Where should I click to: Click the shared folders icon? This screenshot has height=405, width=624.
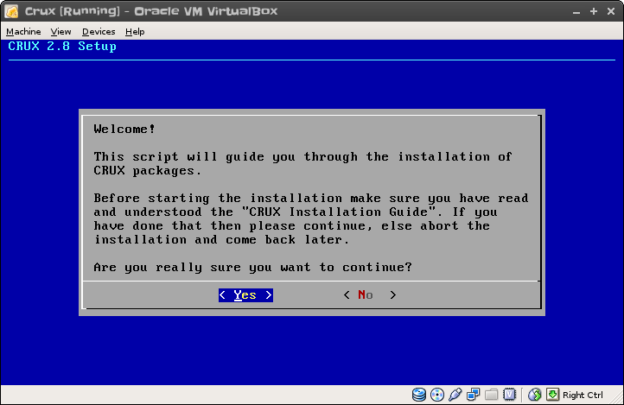[x=491, y=395]
